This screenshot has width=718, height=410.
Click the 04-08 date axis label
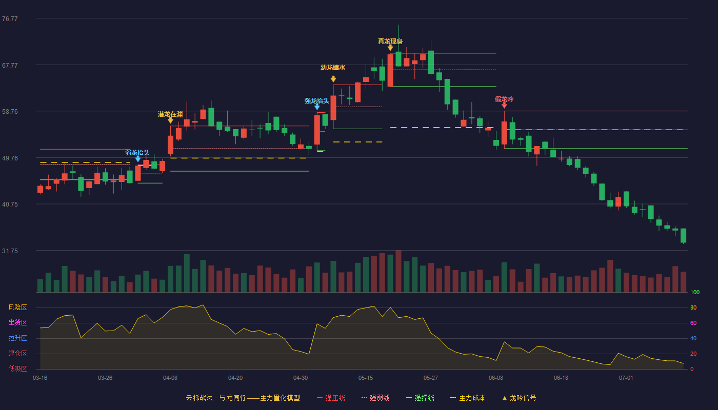tap(170, 378)
